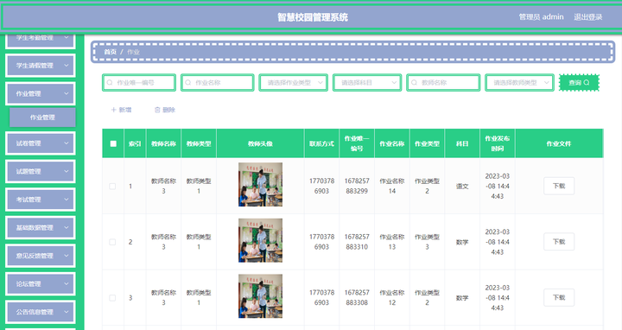Click the 新增 add button
Image resolution: width=622 pixels, height=330 pixels.
[121, 110]
